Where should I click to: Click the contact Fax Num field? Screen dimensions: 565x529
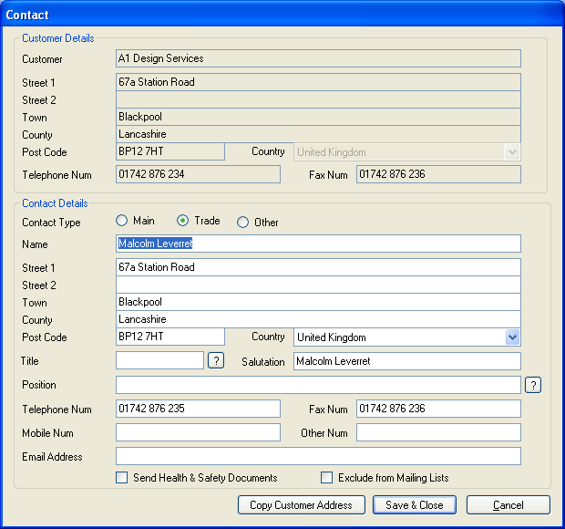438,409
